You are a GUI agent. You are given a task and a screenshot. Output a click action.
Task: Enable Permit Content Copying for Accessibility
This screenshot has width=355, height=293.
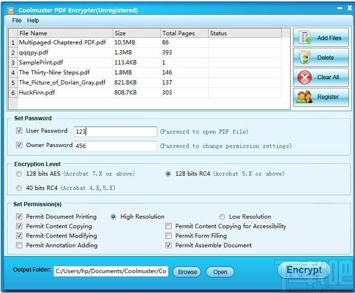point(168,226)
